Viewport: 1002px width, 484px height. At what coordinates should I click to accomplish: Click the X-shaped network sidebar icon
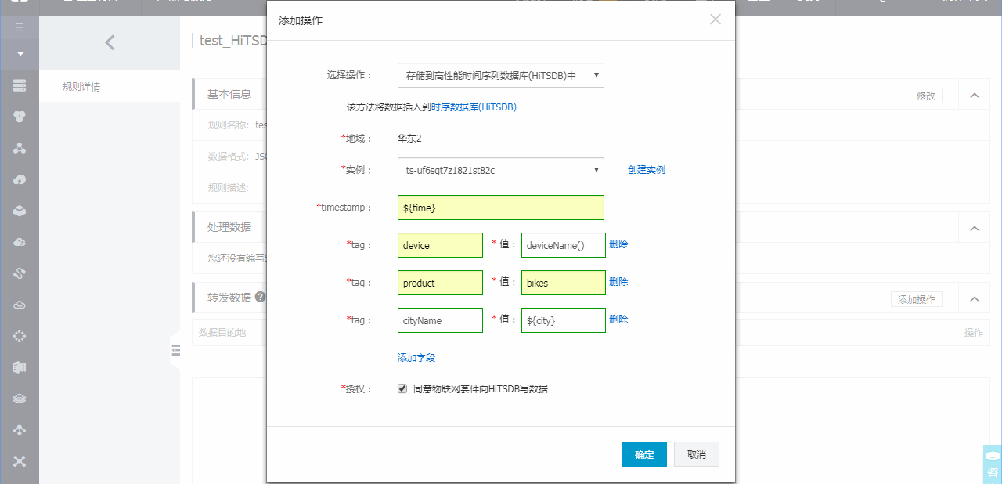click(x=20, y=461)
